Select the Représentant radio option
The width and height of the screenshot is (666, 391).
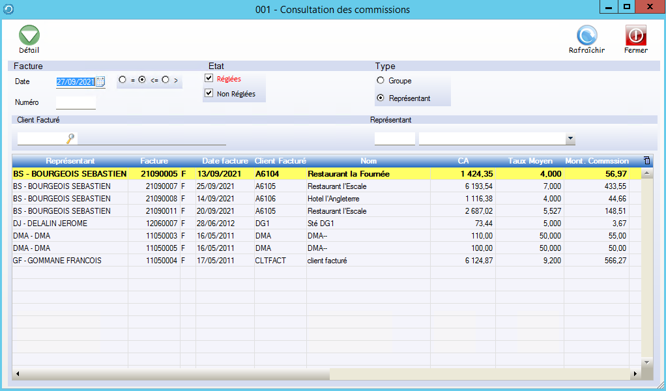click(x=381, y=98)
